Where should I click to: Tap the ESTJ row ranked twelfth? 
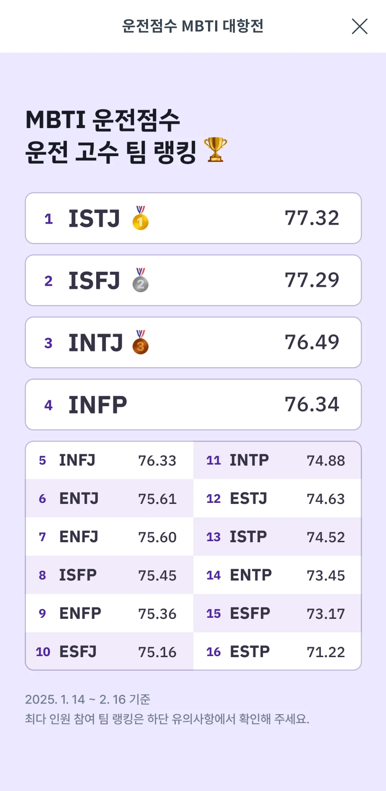(x=277, y=499)
